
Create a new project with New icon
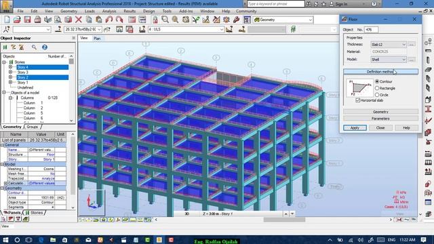point(7,20)
